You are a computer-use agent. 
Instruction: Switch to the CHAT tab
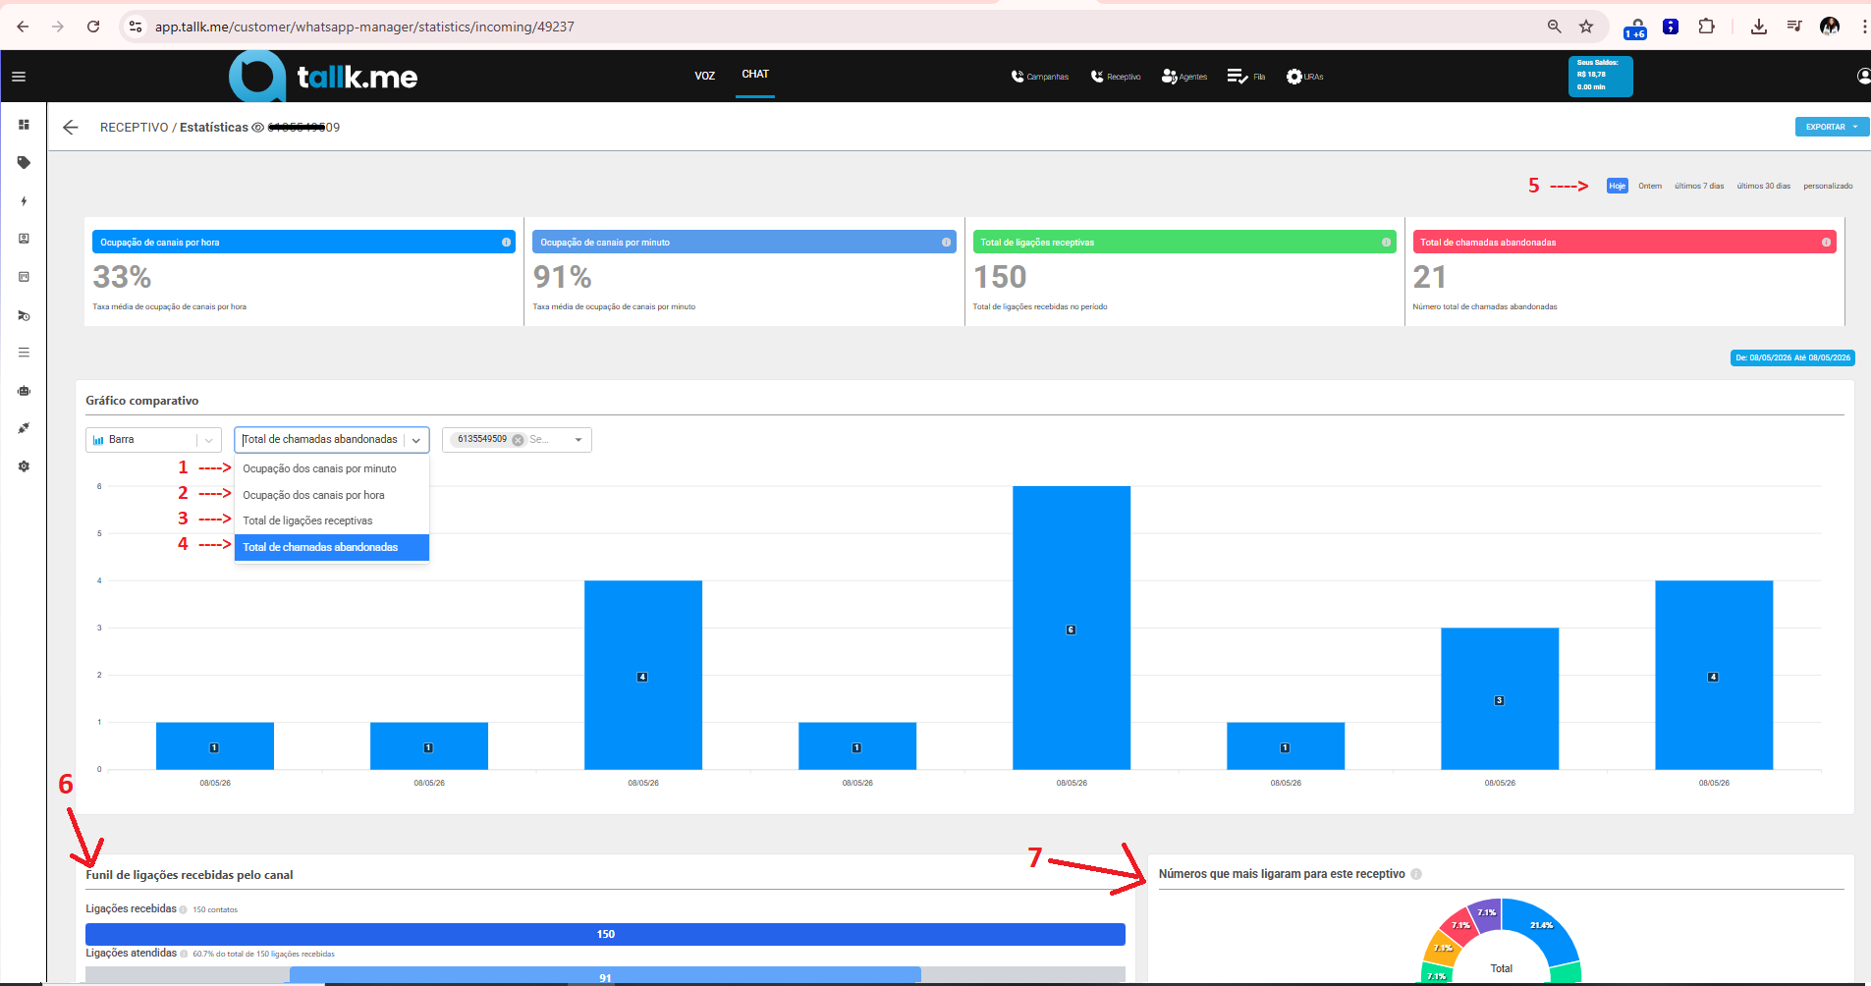pyautogui.click(x=755, y=75)
